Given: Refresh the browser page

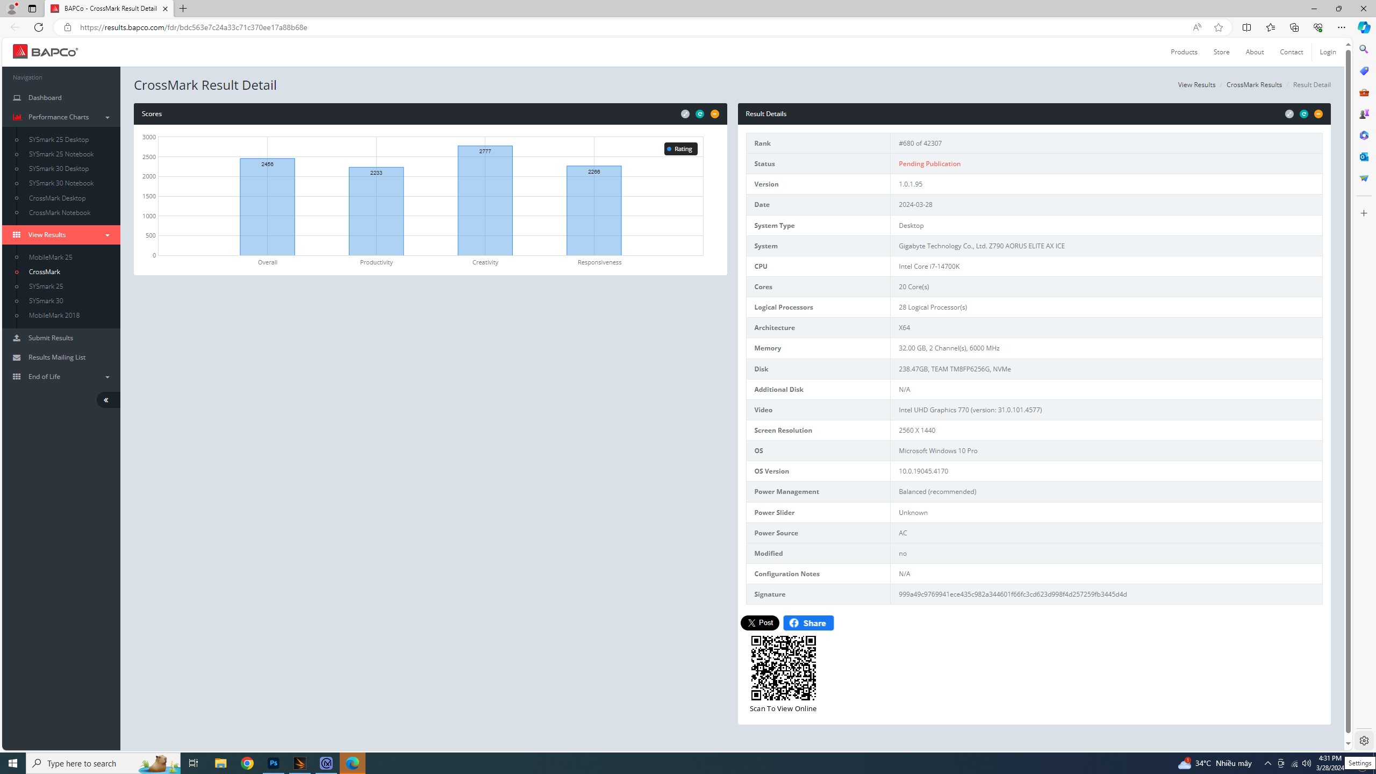Looking at the screenshot, I should click(x=39, y=27).
